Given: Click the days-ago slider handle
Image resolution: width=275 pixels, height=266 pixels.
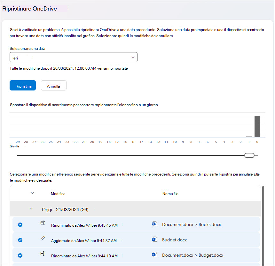Looking at the screenshot, I should [x=249, y=155].
